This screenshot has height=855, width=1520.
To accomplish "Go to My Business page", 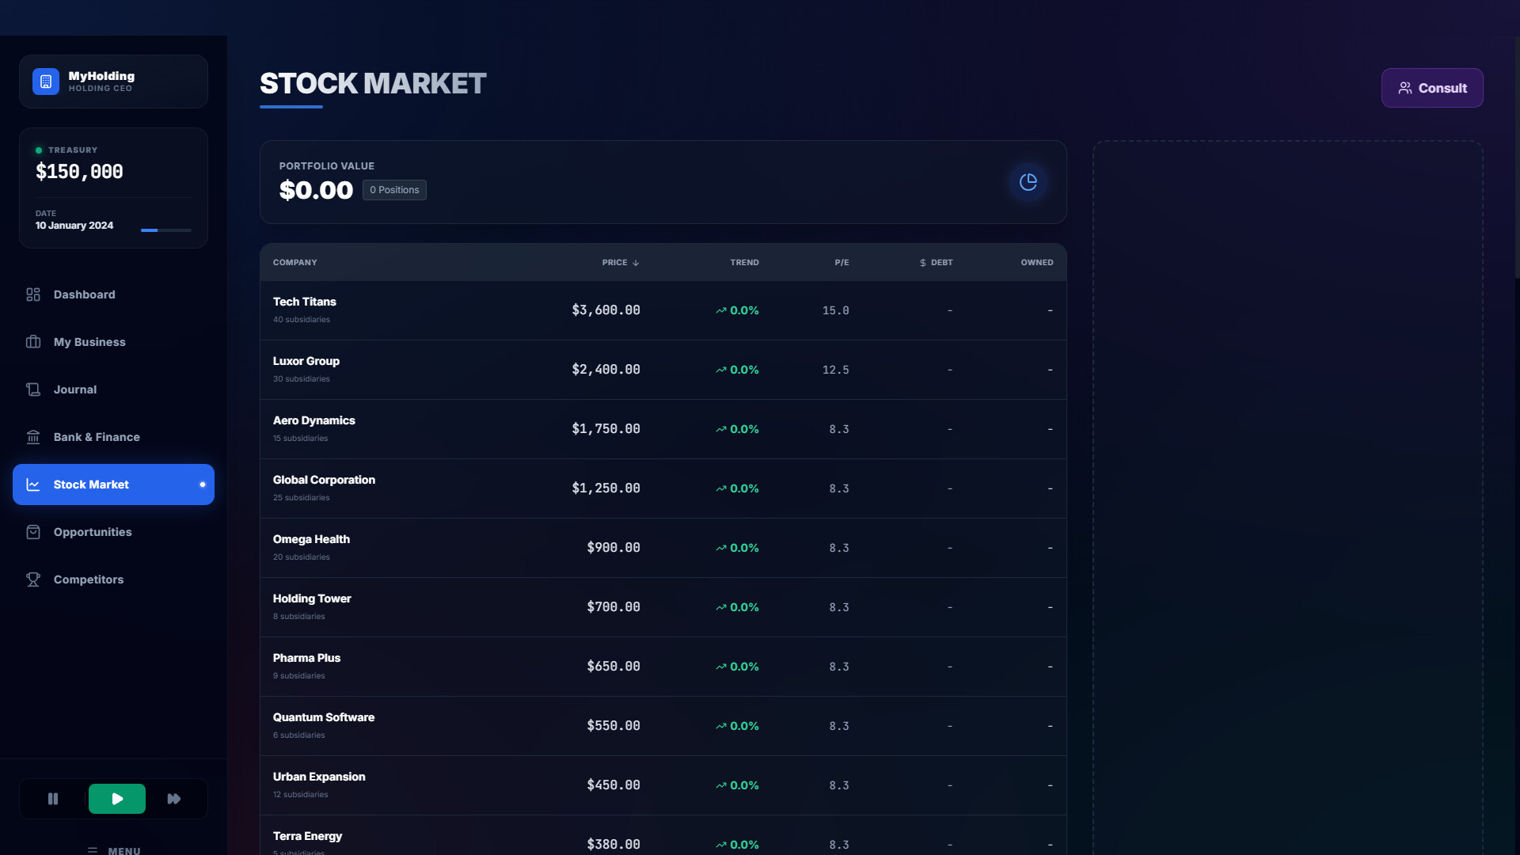I will coord(89,342).
